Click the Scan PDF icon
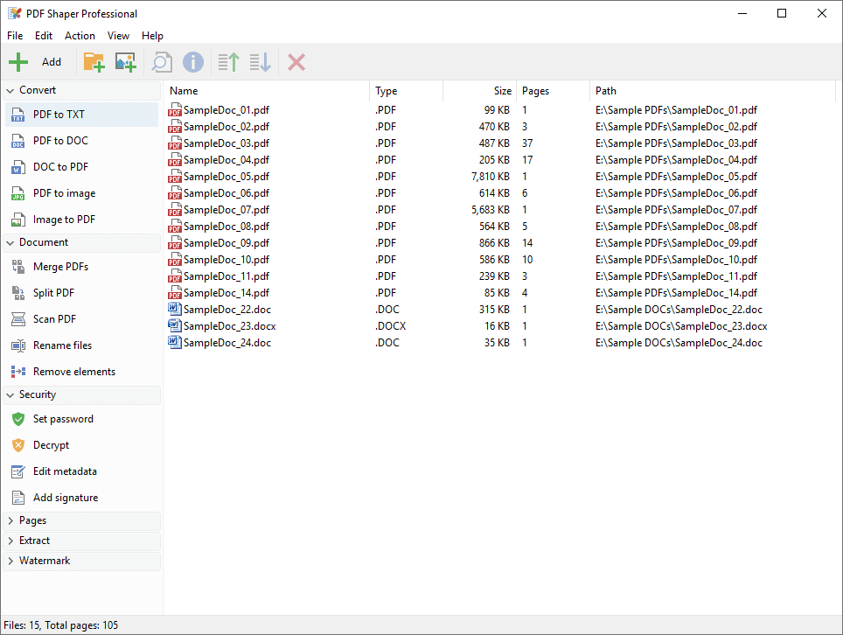The image size is (843, 635). click(18, 319)
